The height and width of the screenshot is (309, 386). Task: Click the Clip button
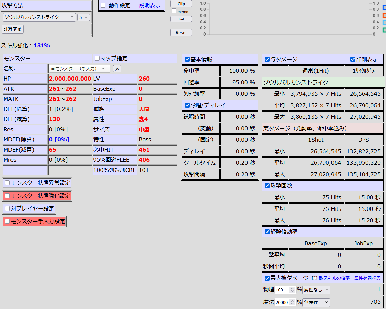181,4
